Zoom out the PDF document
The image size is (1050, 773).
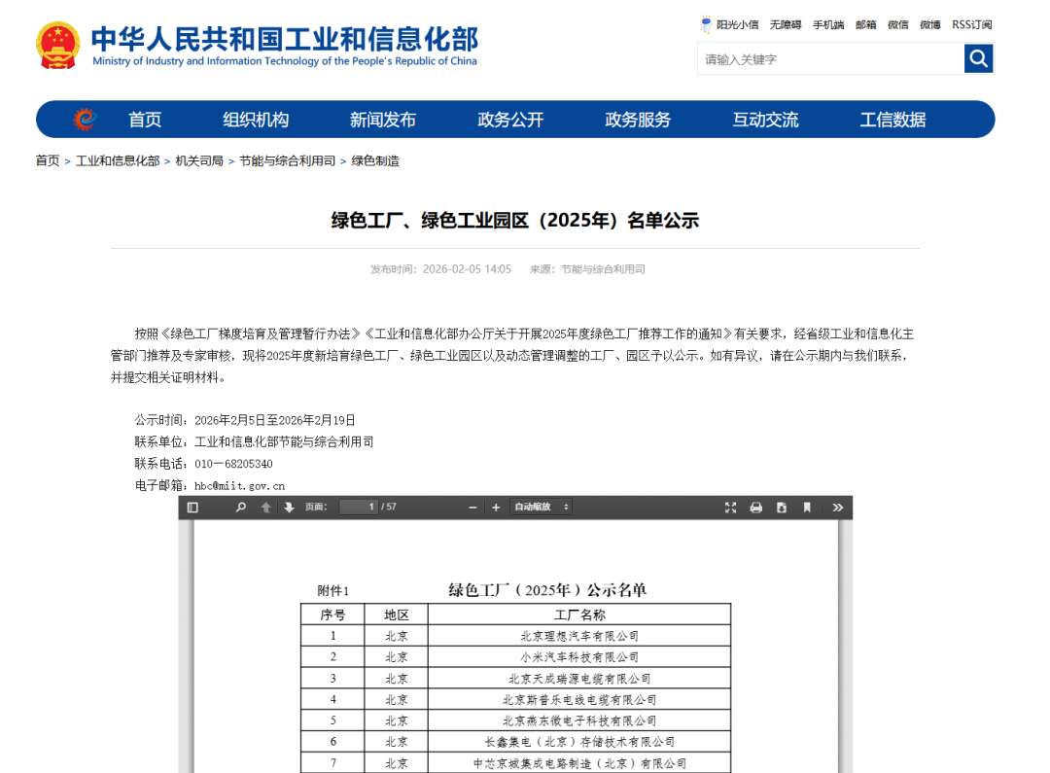coord(473,507)
